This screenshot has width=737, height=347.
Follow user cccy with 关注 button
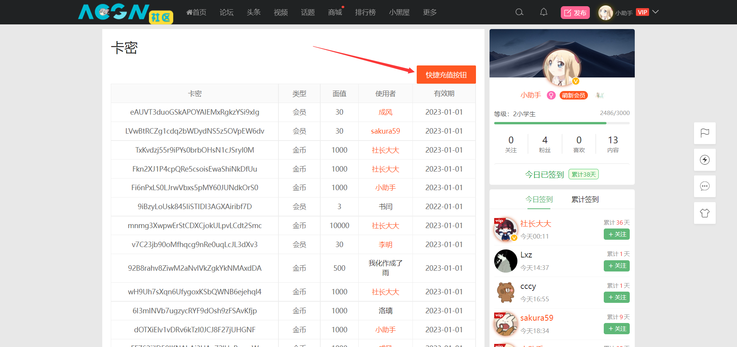pos(617,297)
